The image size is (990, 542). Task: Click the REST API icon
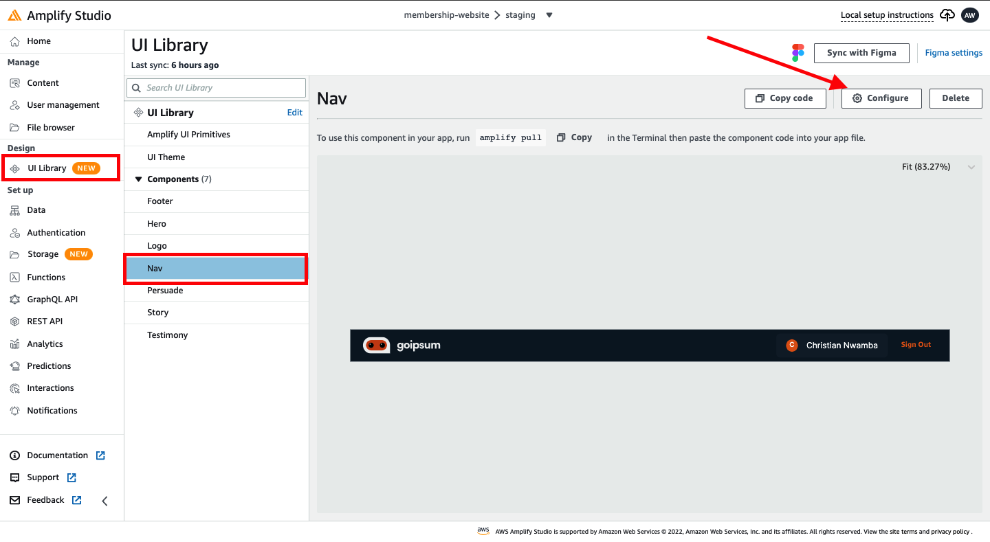[x=14, y=321]
